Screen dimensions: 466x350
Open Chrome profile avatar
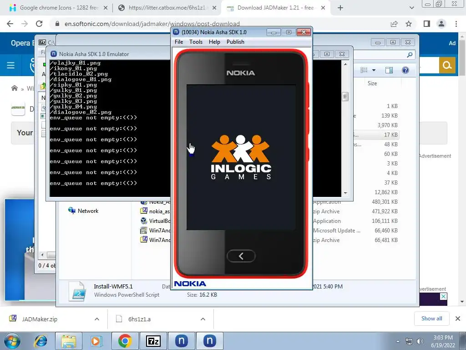pyautogui.click(x=441, y=24)
